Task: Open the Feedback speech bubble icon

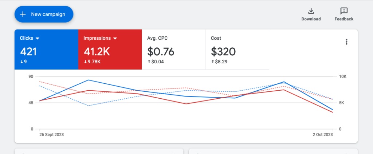Action: pyautogui.click(x=344, y=11)
